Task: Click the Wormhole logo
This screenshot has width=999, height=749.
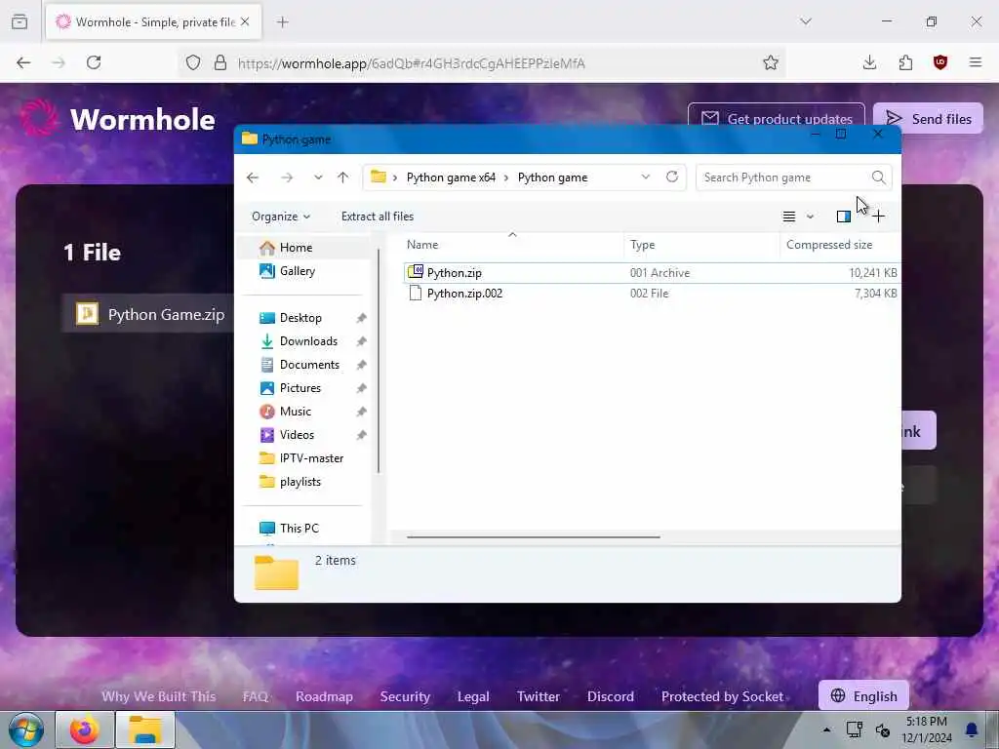Action: pyautogui.click(x=117, y=118)
